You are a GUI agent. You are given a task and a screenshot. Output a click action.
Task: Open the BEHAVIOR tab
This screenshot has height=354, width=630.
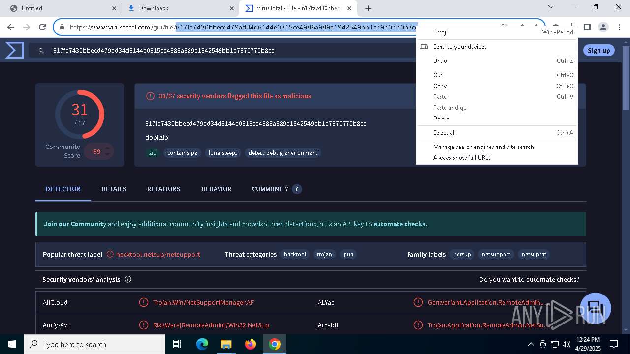(216, 189)
